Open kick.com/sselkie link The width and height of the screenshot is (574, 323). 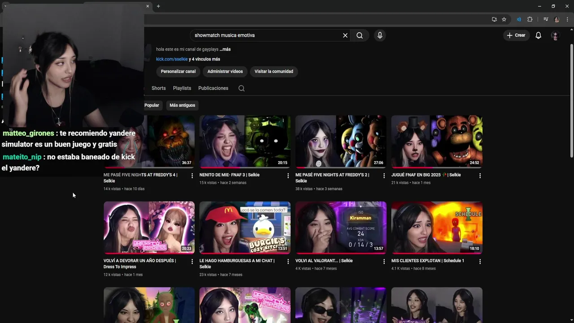click(x=172, y=59)
